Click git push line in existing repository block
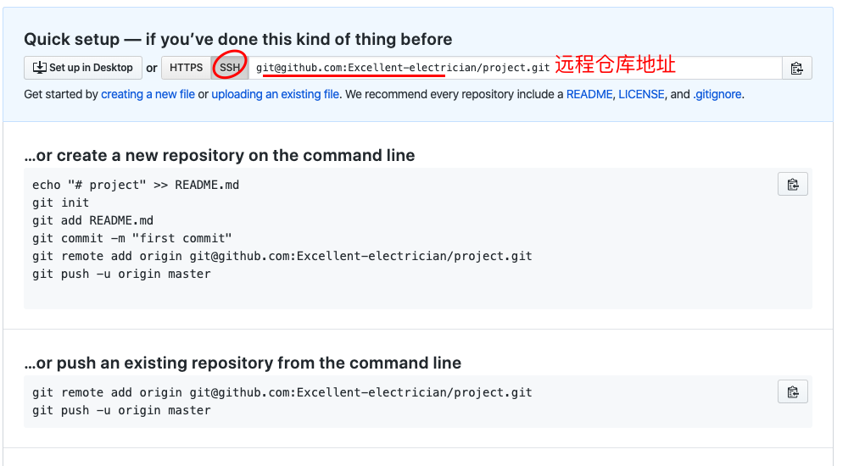The image size is (865, 466). click(x=121, y=410)
